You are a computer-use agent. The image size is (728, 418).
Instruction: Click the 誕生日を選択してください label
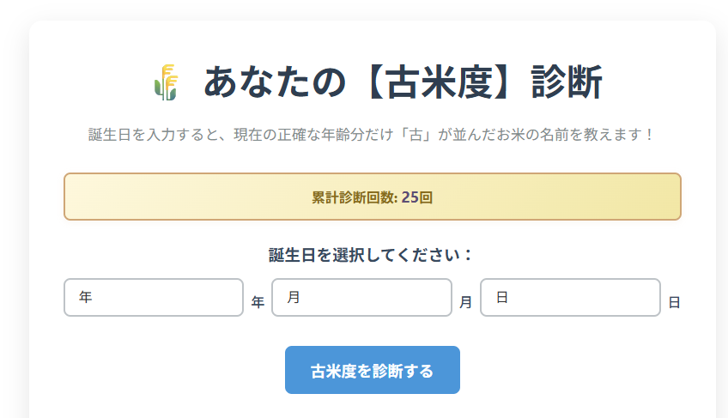(x=371, y=255)
